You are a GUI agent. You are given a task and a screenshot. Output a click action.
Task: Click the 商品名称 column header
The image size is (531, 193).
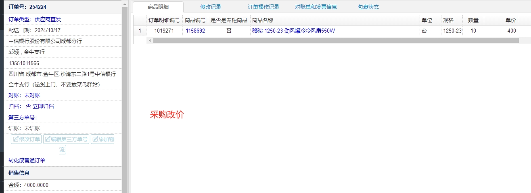[x=335, y=20]
